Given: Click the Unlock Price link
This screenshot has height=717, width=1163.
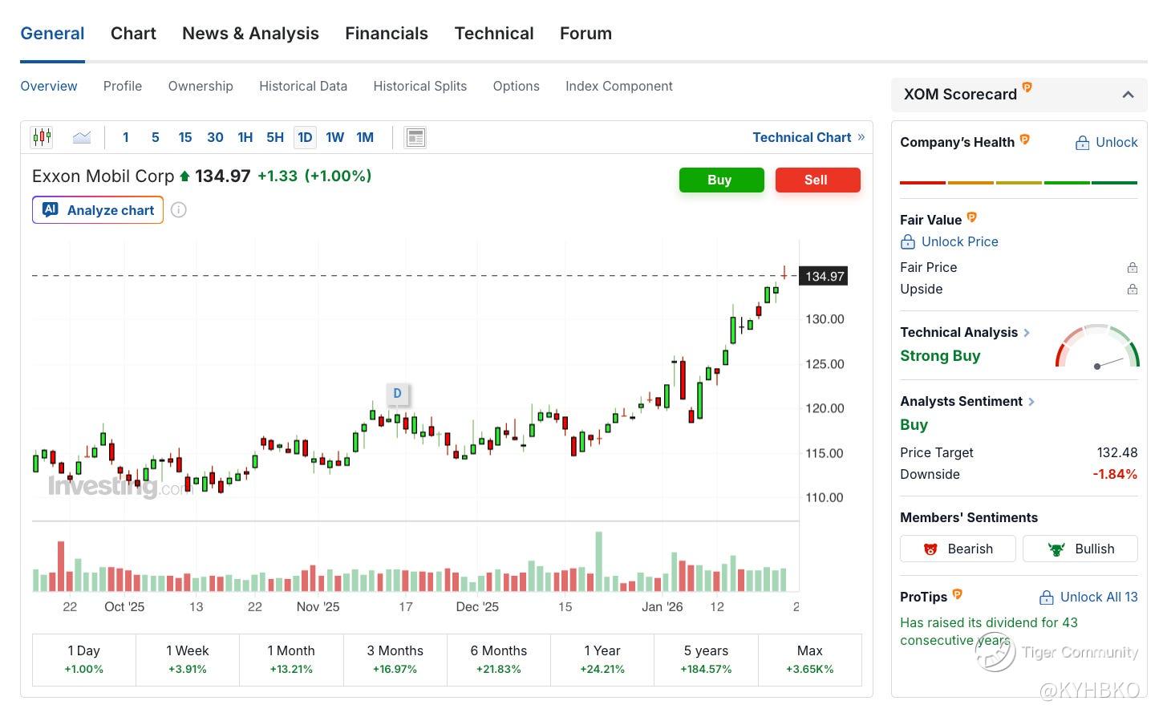Looking at the screenshot, I should coord(949,241).
